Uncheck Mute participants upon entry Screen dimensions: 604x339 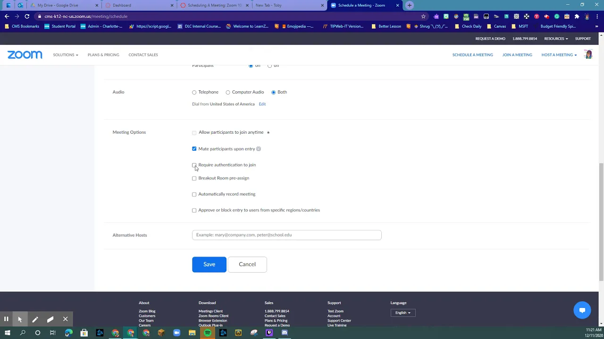click(x=194, y=149)
